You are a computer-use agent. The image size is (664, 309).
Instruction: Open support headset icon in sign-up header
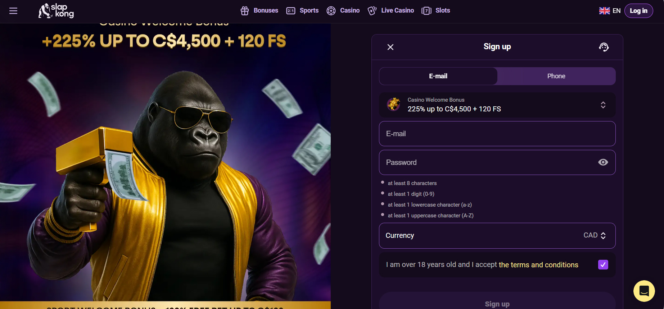[x=604, y=47]
